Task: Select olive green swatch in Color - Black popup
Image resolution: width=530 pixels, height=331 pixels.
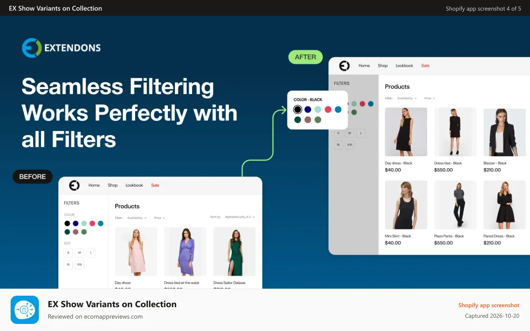Action: tap(318, 120)
